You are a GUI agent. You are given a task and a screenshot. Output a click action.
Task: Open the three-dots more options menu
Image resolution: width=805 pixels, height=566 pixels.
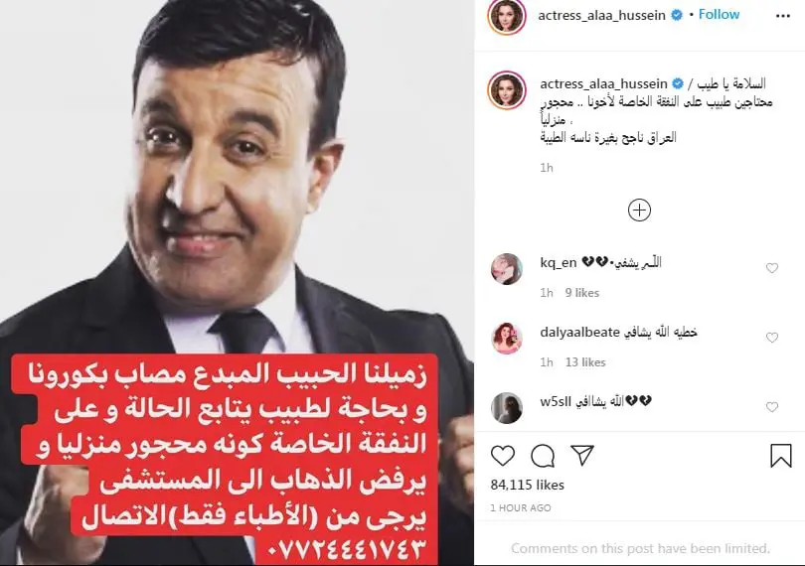click(x=782, y=16)
